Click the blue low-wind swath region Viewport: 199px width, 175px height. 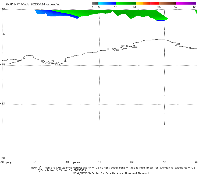55,14
